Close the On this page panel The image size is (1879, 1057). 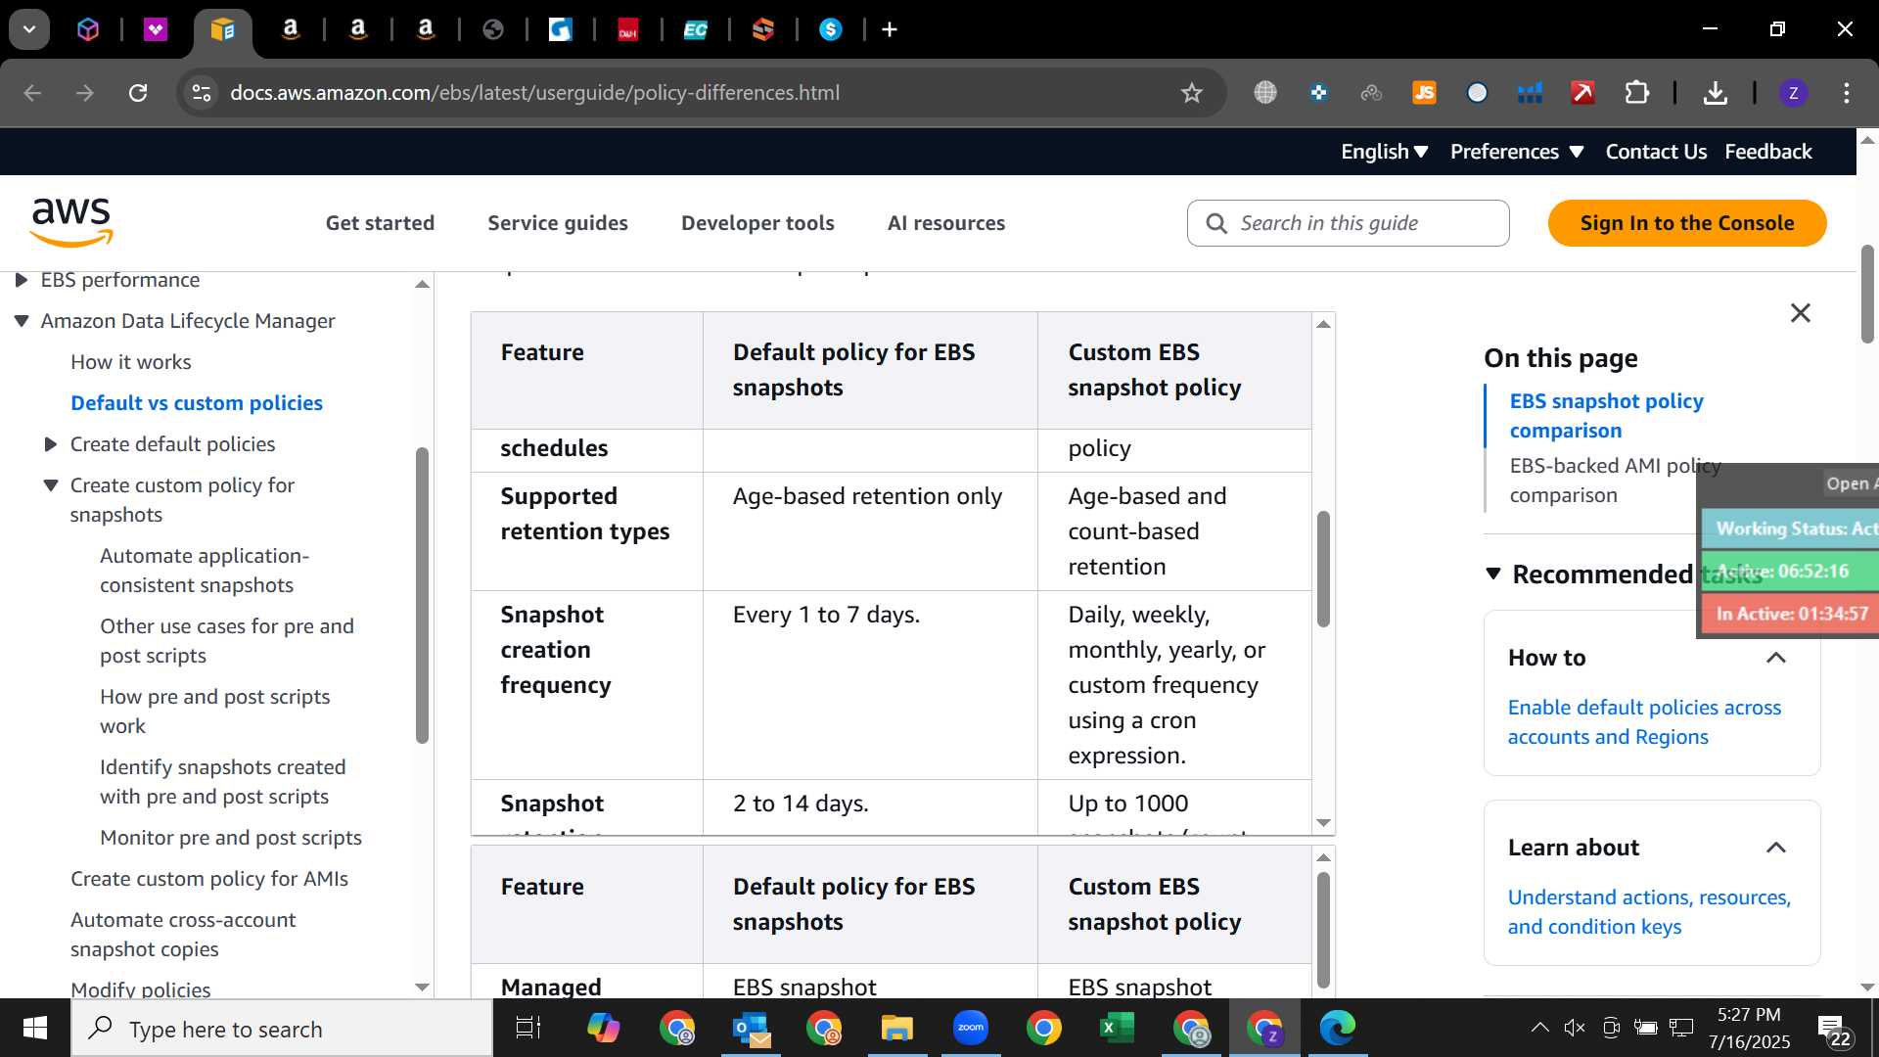click(1800, 313)
